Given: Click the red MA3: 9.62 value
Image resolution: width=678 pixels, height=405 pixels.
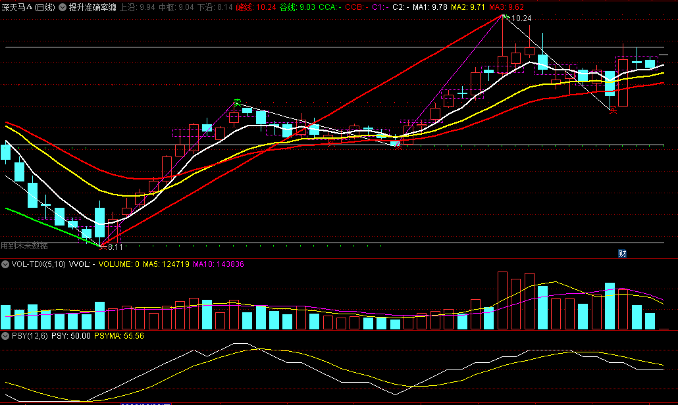Looking at the screenshot, I should pos(506,7).
